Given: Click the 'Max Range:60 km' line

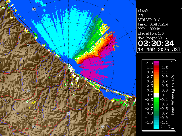Looking at the screenshot, I should coord(152,38).
